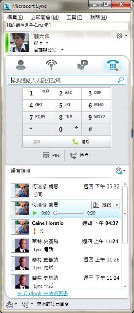This screenshot has height=313, width=134.
Task: Select the Phone dial pad icon
Action: [113, 65]
